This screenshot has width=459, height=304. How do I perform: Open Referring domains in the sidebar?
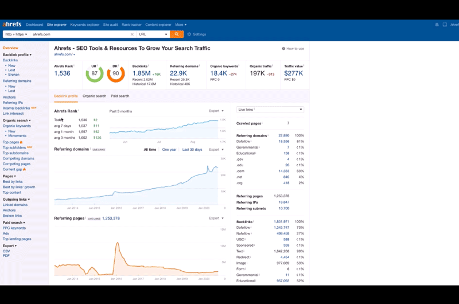coord(17,81)
